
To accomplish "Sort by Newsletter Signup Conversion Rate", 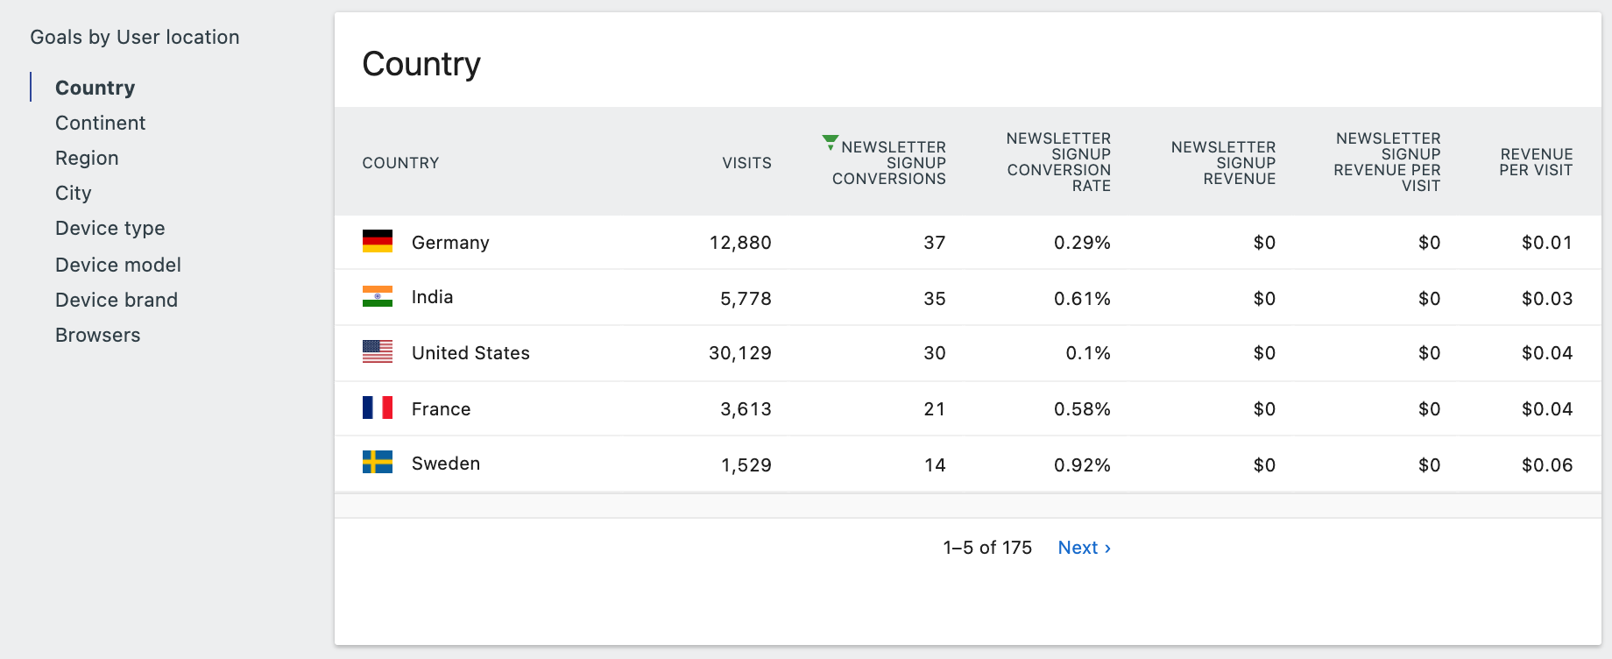I will (1058, 162).
